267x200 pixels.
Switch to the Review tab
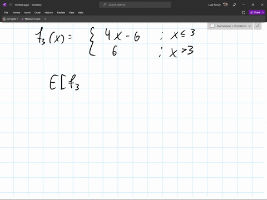(x=61, y=13)
